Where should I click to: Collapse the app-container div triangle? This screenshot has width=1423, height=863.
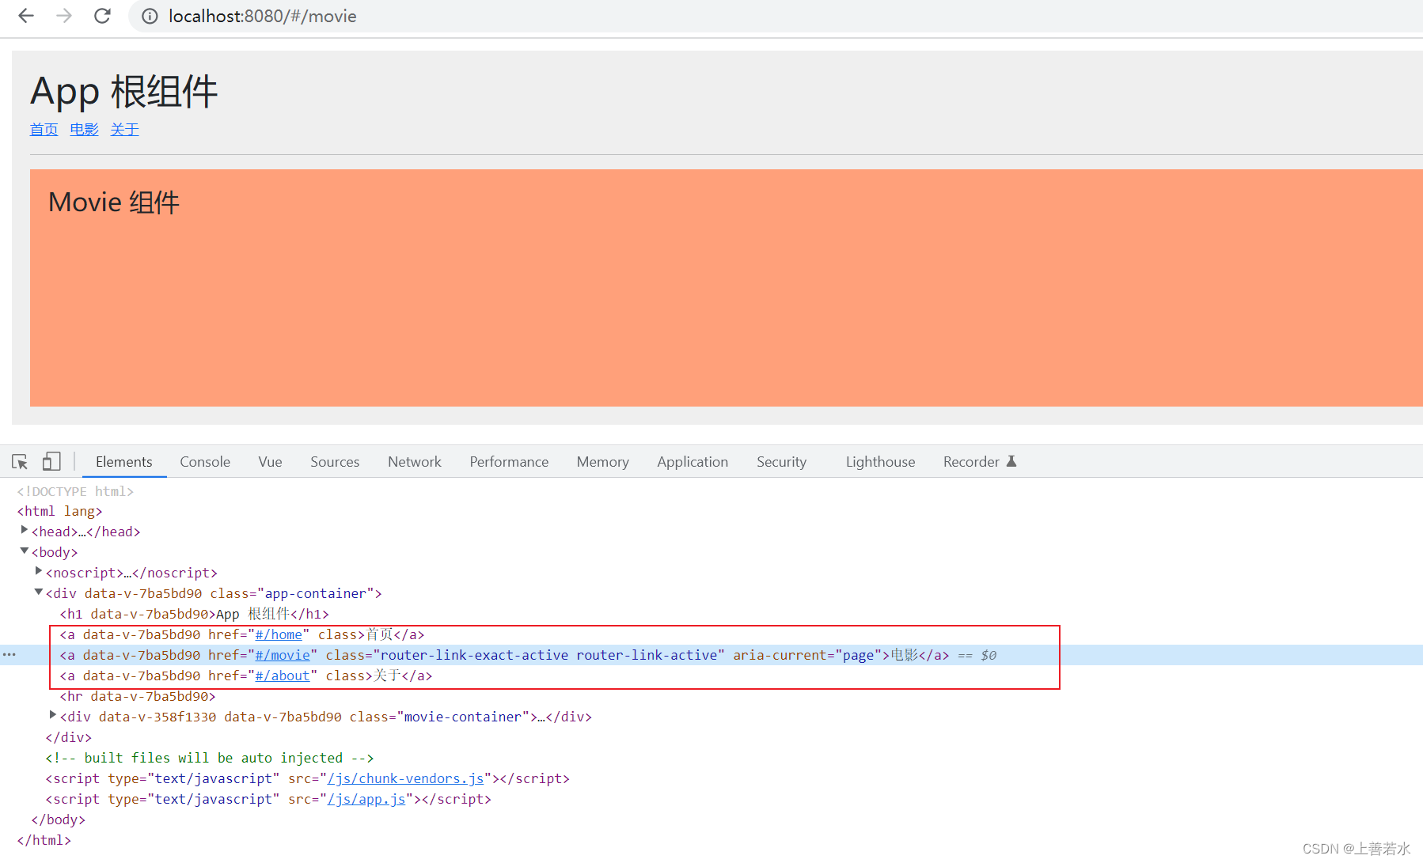click(39, 592)
